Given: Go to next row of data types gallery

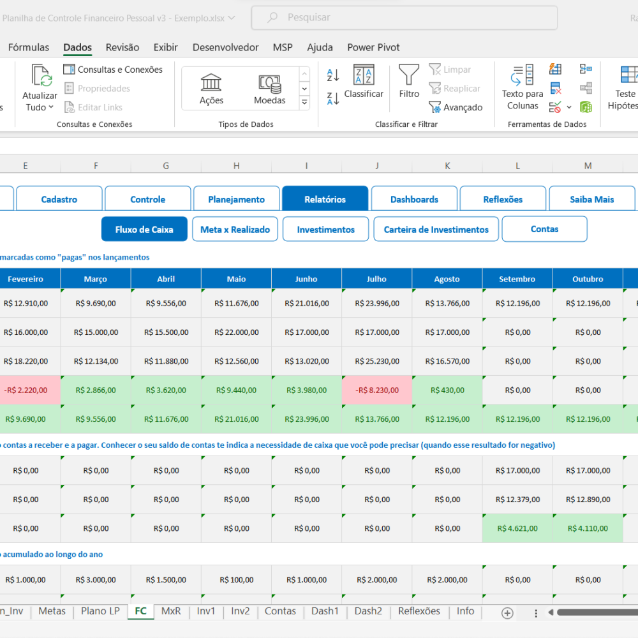Looking at the screenshot, I should point(304,89).
